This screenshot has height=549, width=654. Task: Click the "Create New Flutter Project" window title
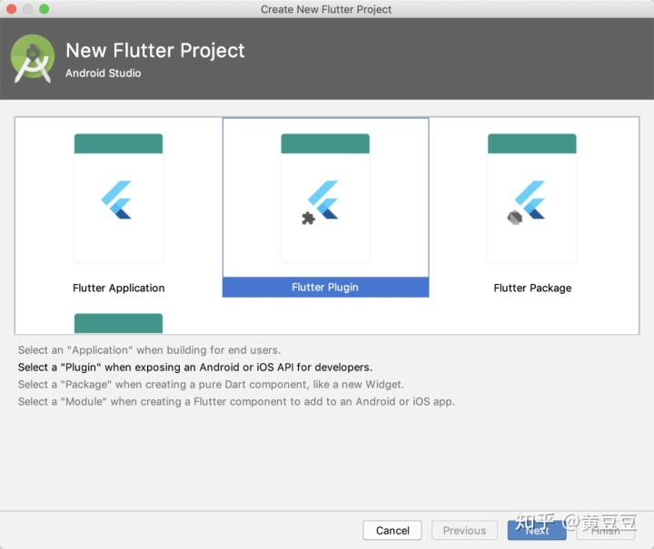(x=326, y=9)
